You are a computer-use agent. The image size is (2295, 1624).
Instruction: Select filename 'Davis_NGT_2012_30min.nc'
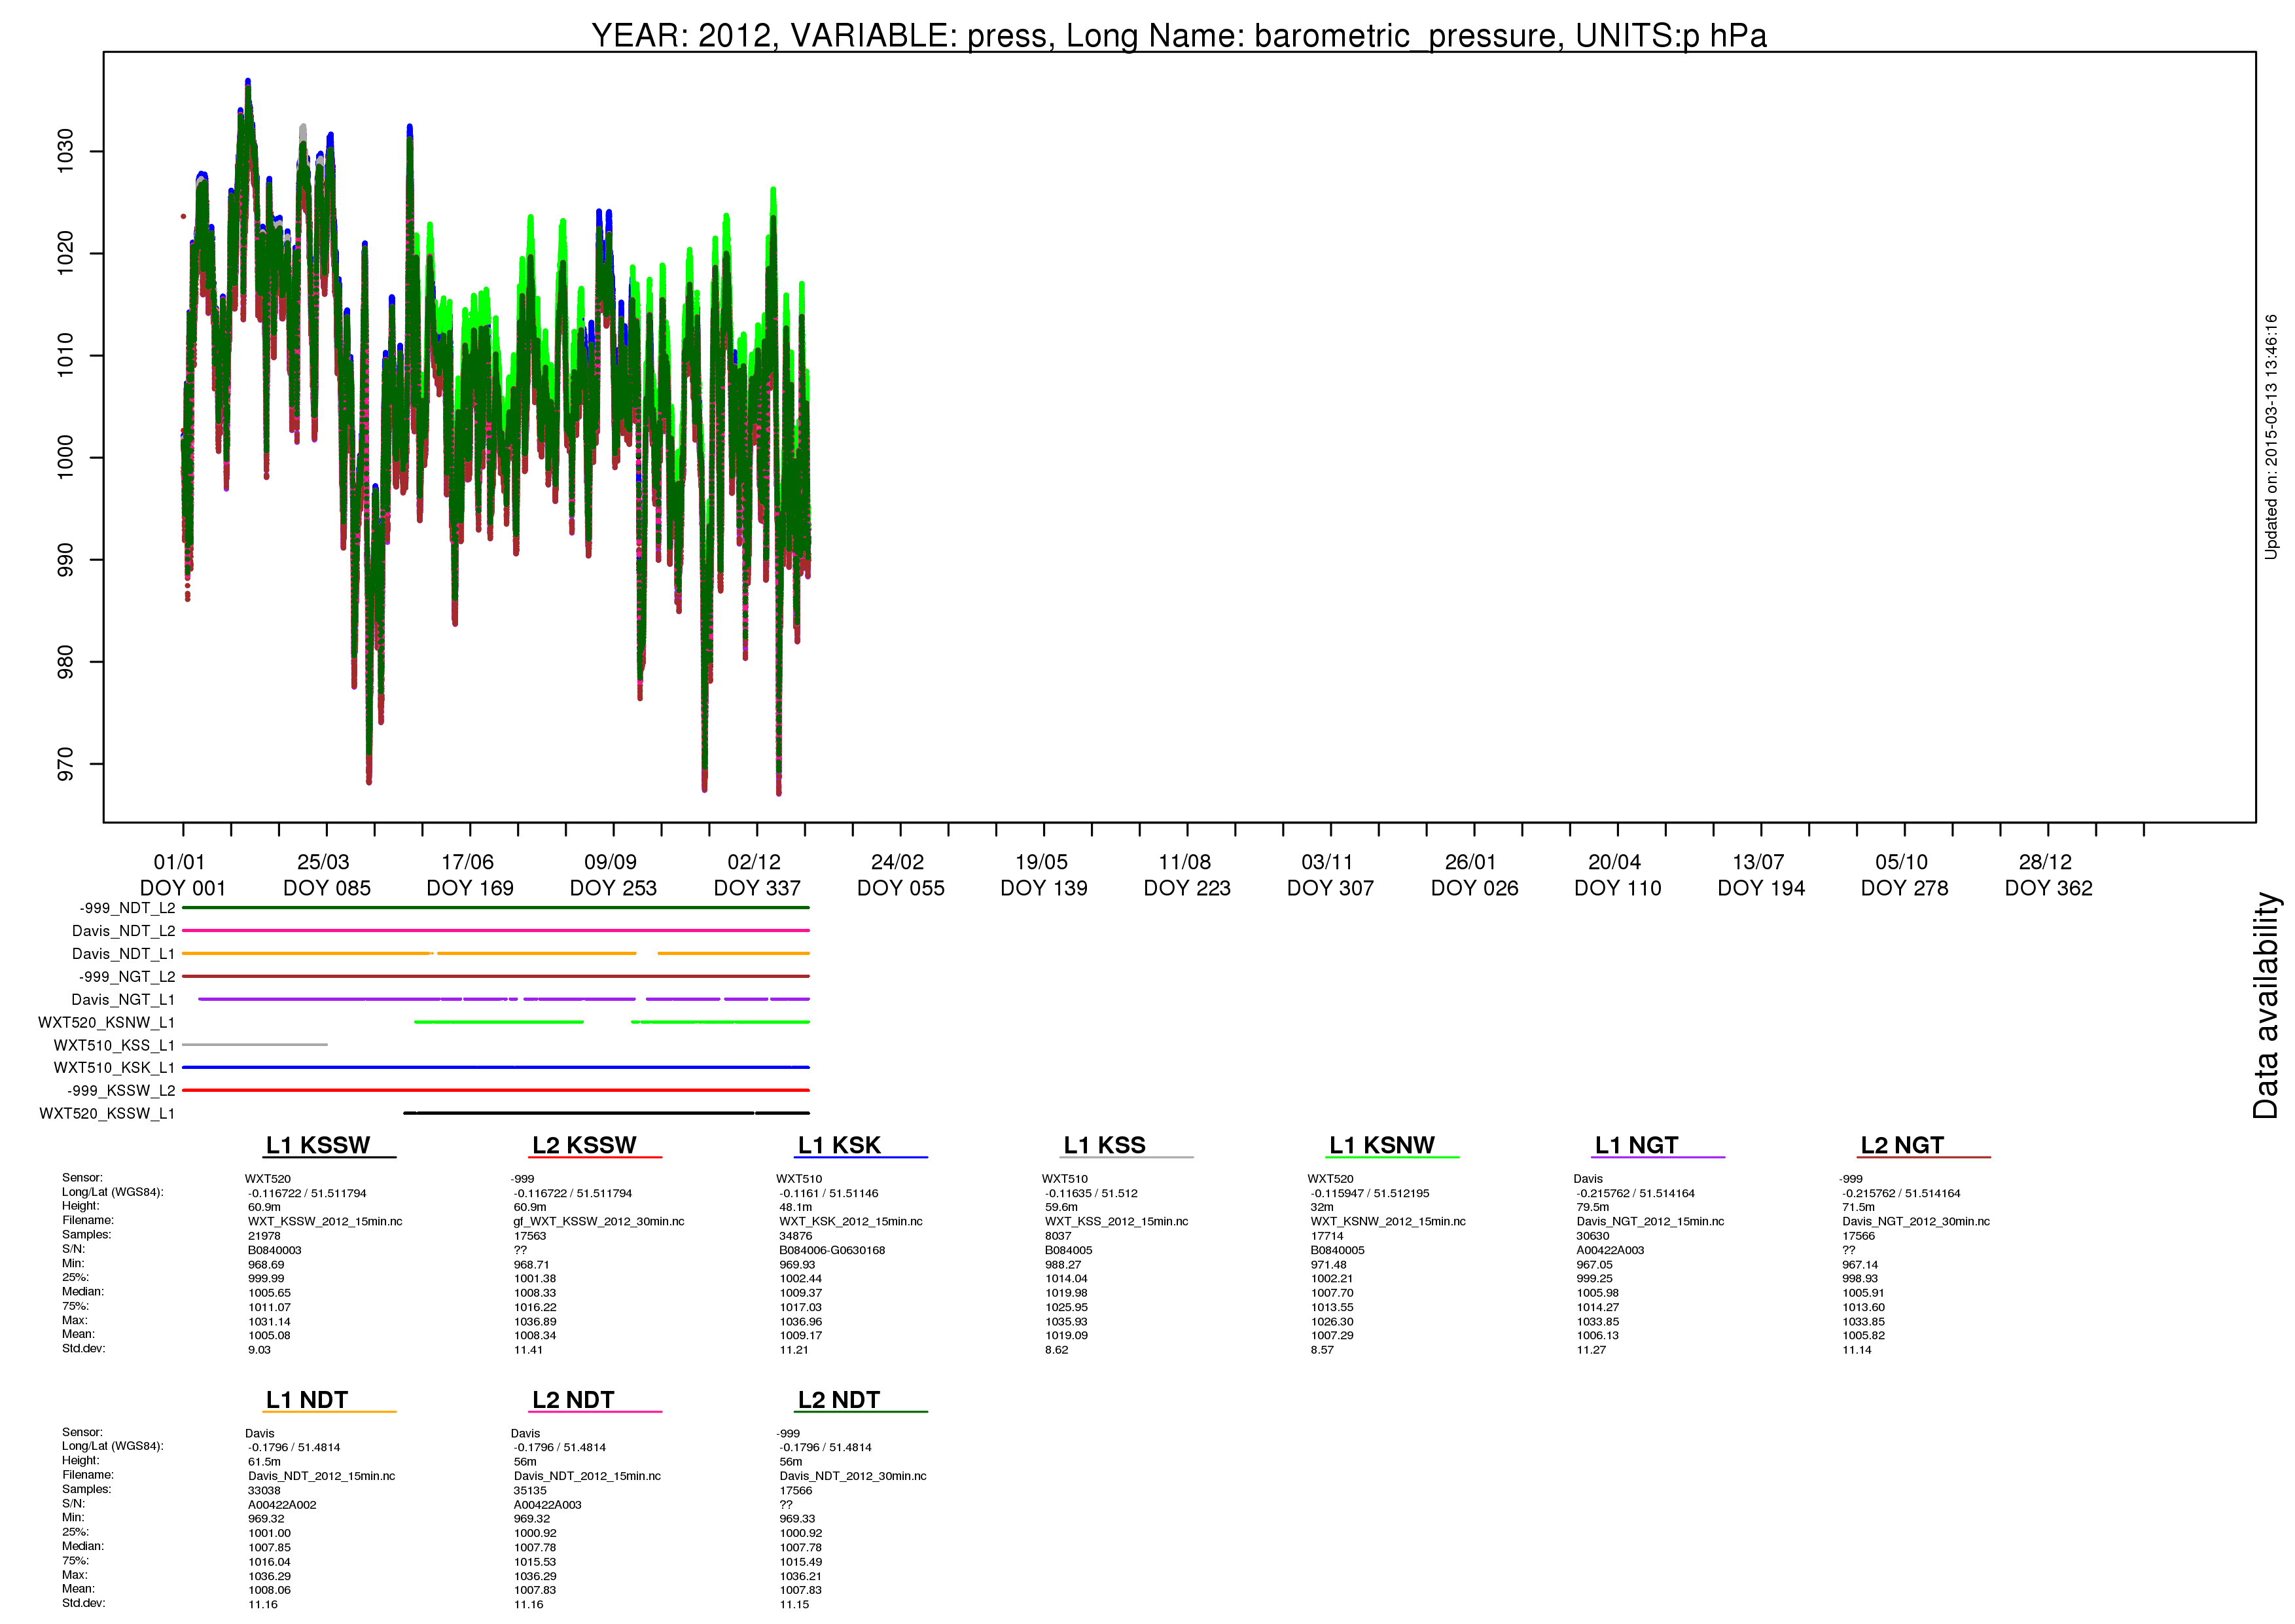coord(1916,1222)
